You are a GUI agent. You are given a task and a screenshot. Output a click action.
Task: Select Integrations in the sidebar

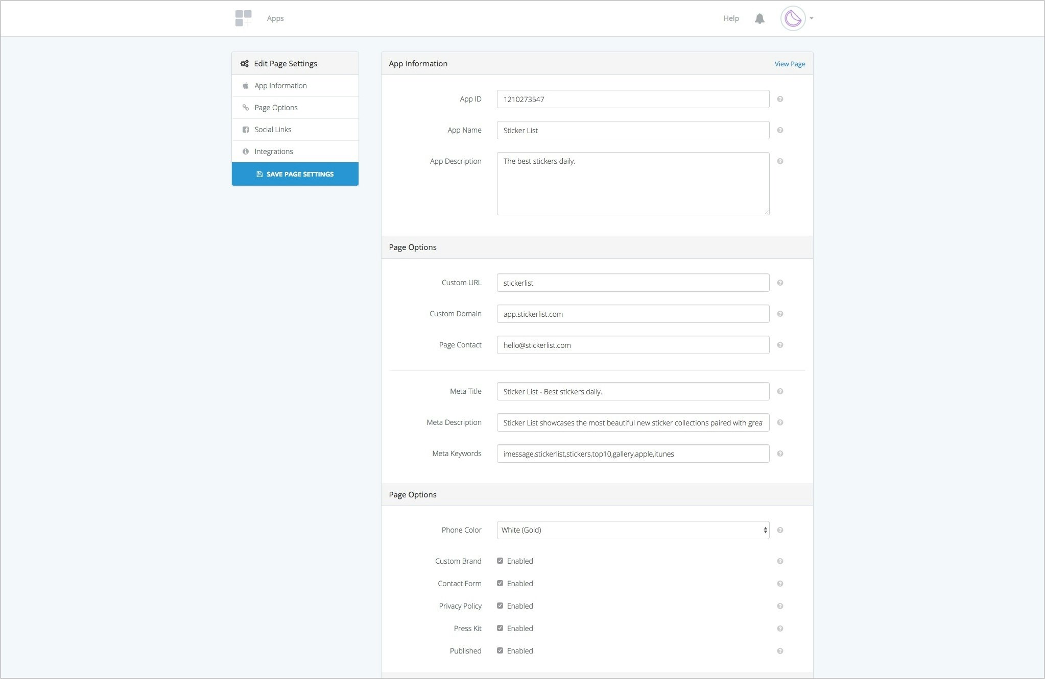click(x=273, y=152)
